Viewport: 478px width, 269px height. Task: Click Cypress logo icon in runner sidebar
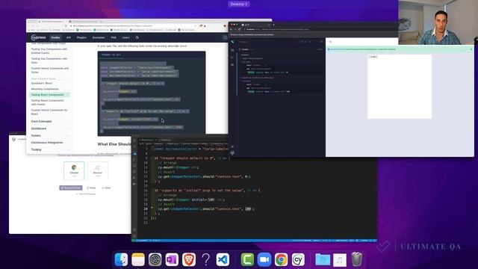[232, 42]
